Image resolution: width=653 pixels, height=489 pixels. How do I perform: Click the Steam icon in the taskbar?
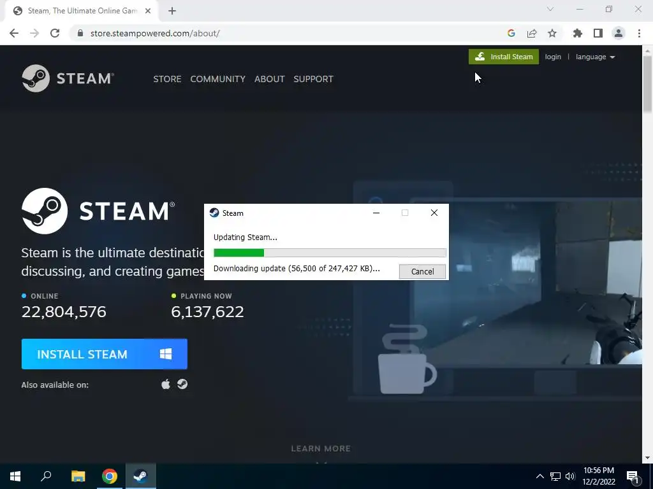141,476
